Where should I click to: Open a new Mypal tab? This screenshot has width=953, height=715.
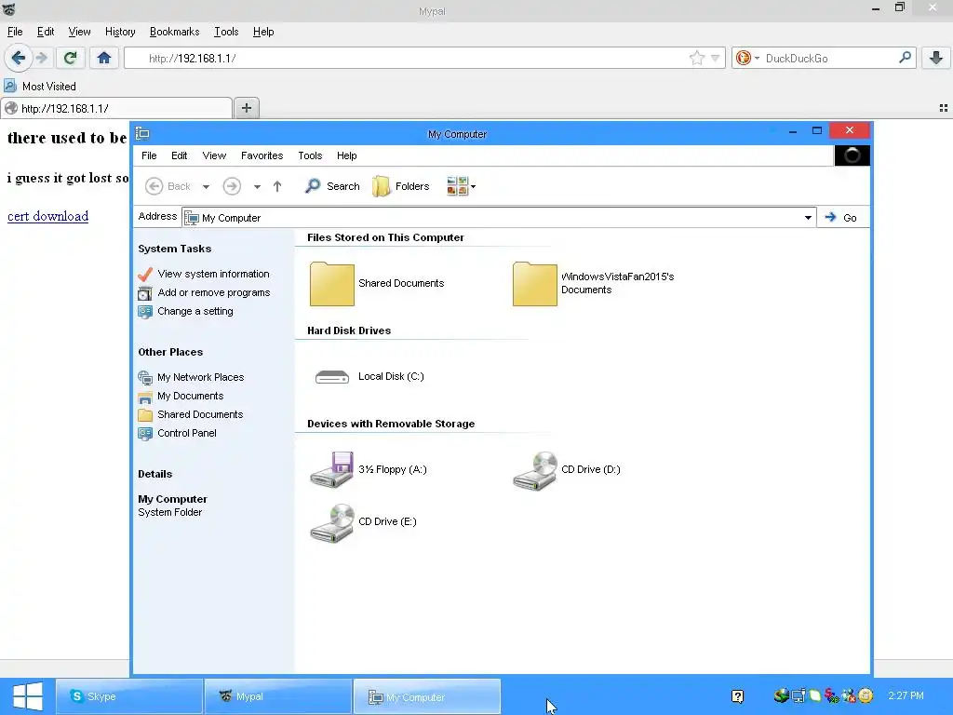[x=246, y=108]
